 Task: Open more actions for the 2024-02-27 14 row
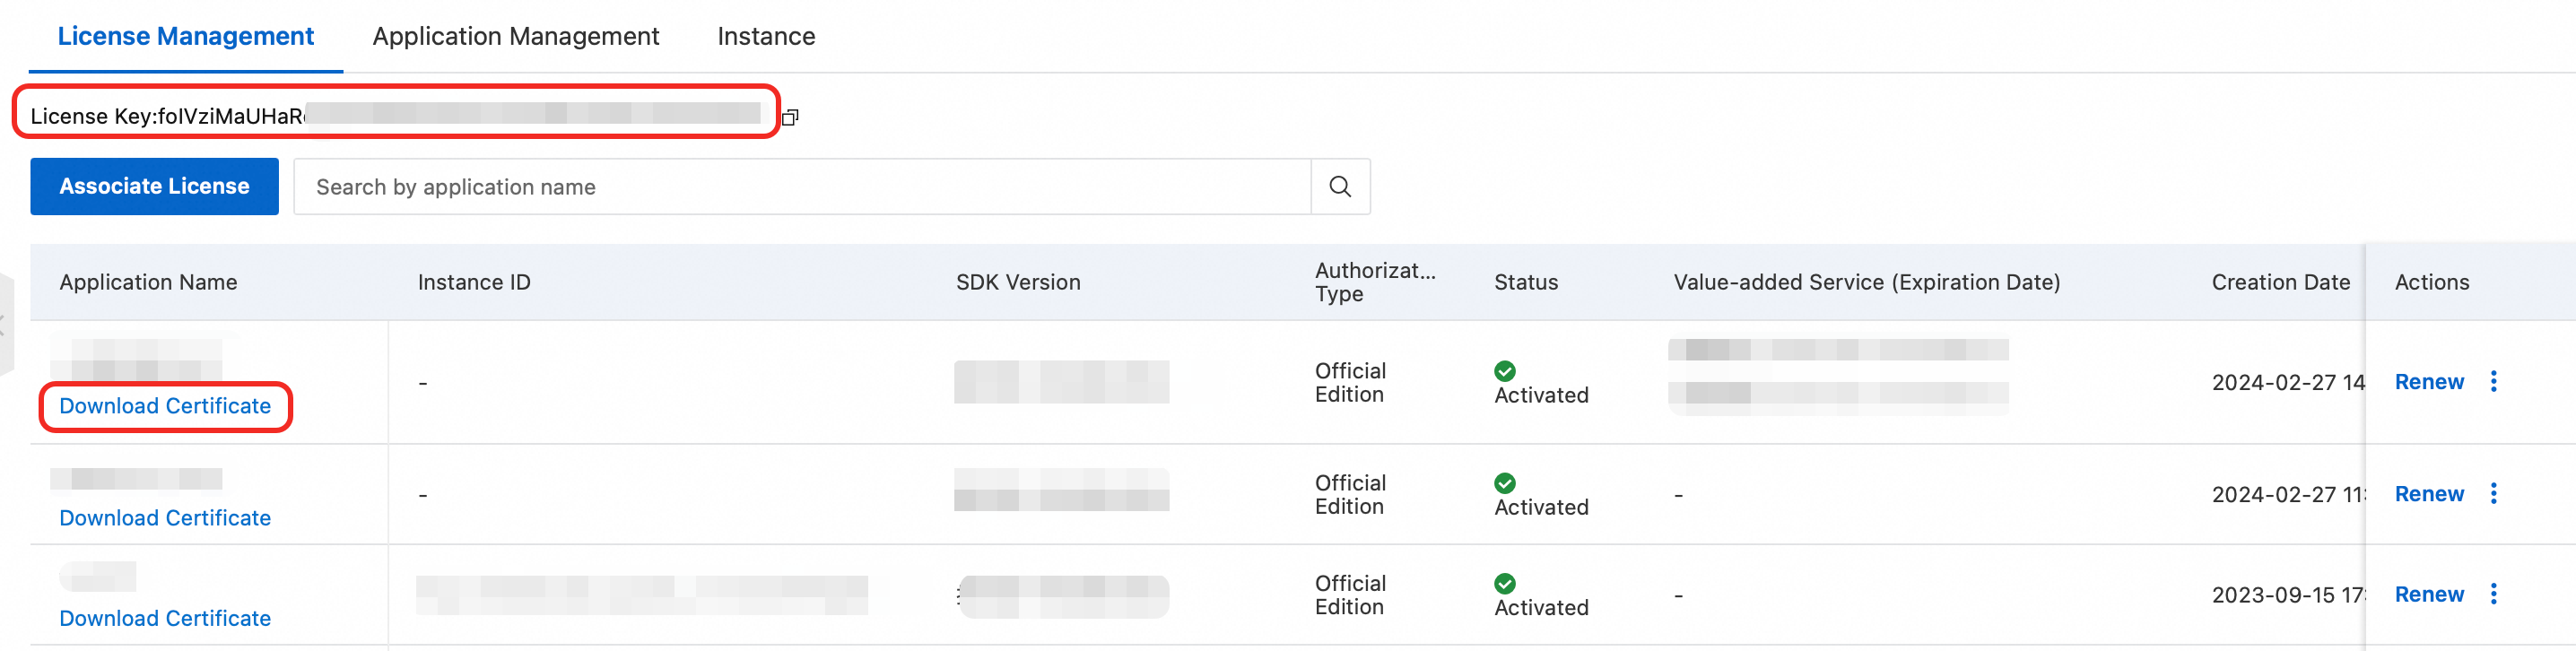2493,381
